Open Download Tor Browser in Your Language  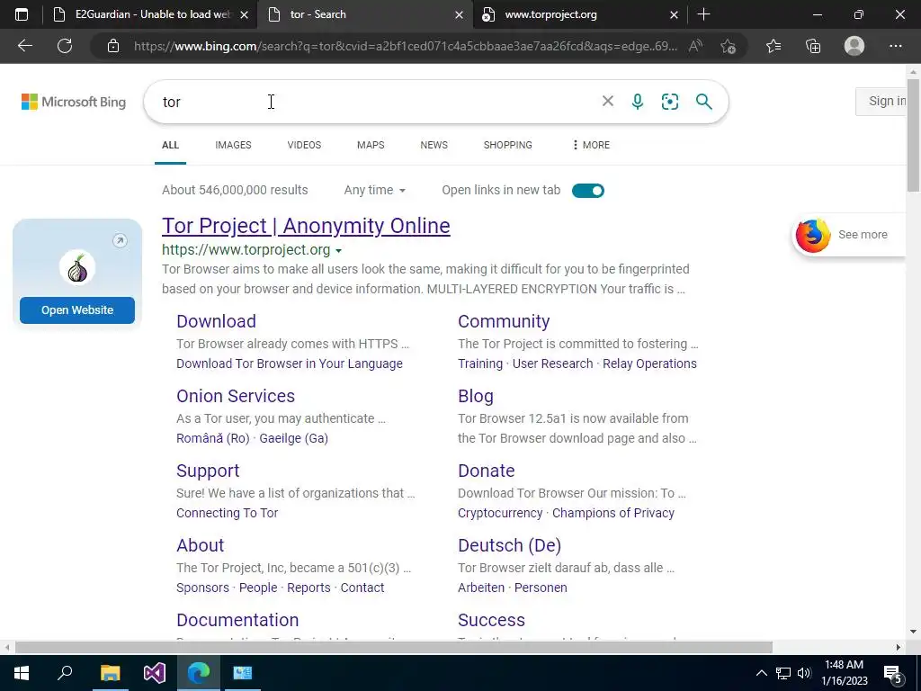click(290, 363)
